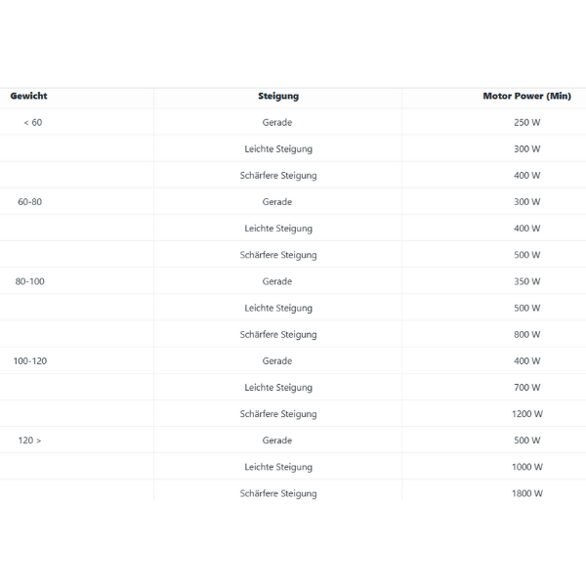Screen dimensions: 586x586
Task: Select the '120 >' weight cell
Action: (30, 440)
